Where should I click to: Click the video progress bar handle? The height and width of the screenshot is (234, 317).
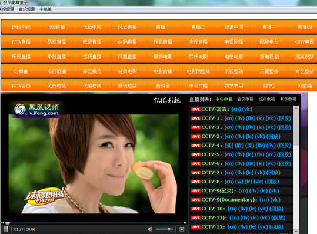click(8, 223)
